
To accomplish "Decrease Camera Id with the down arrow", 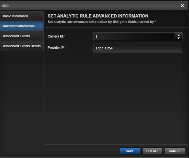I will click(179, 38).
